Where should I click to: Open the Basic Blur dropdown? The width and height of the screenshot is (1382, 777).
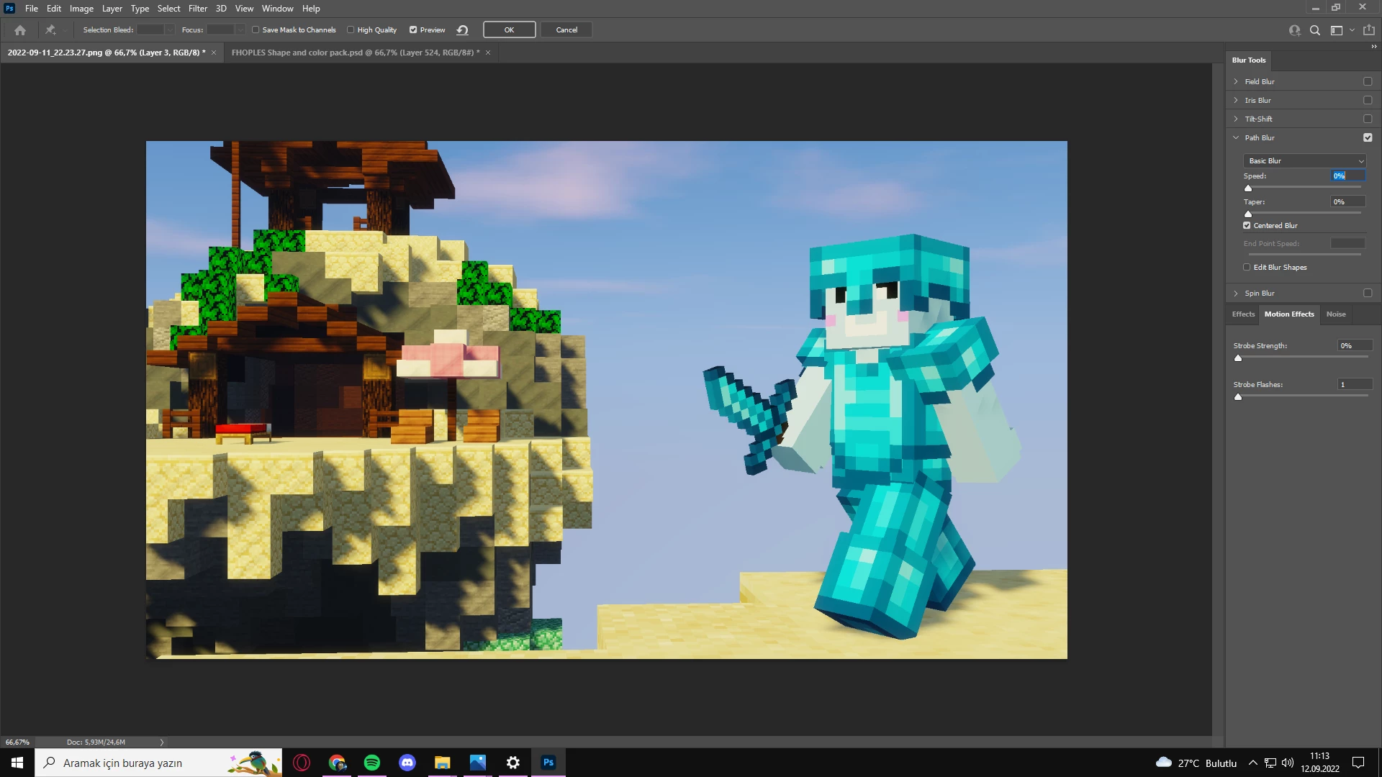(1304, 161)
